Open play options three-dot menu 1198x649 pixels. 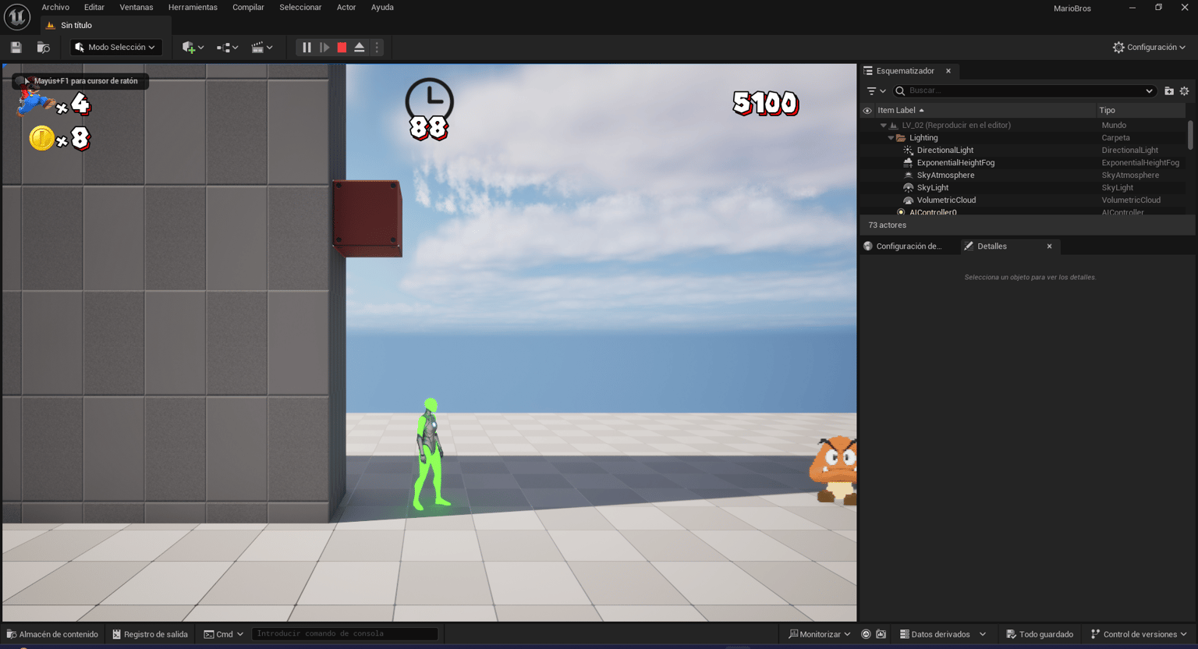click(377, 48)
